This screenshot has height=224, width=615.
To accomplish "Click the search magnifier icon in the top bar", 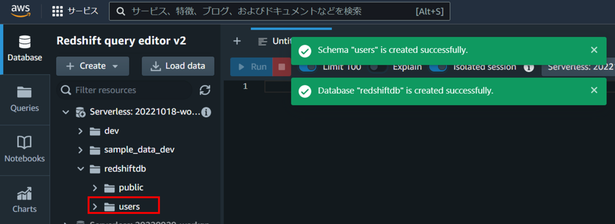I will (x=121, y=11).
